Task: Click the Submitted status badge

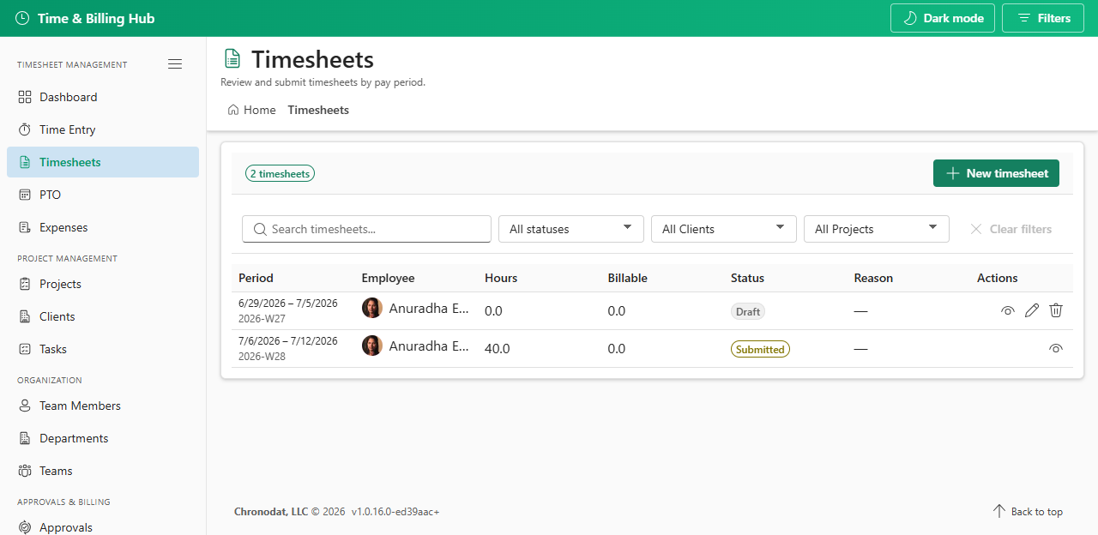Action: [x=760, y=349]
